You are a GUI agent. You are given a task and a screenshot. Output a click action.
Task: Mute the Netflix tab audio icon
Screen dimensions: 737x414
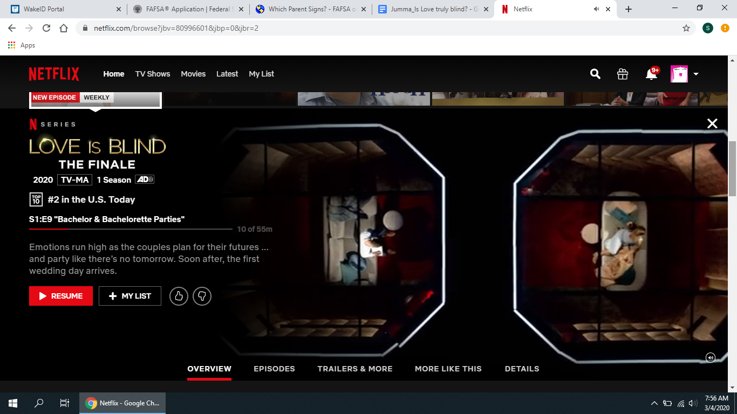coord(596,9)
